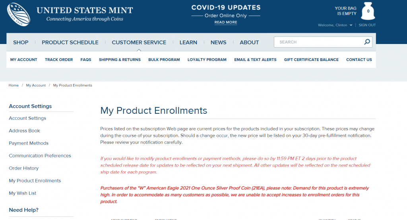Open Order History in the sidebar
The width and height of the screenshot is (407, 220).
click(23, 168)
